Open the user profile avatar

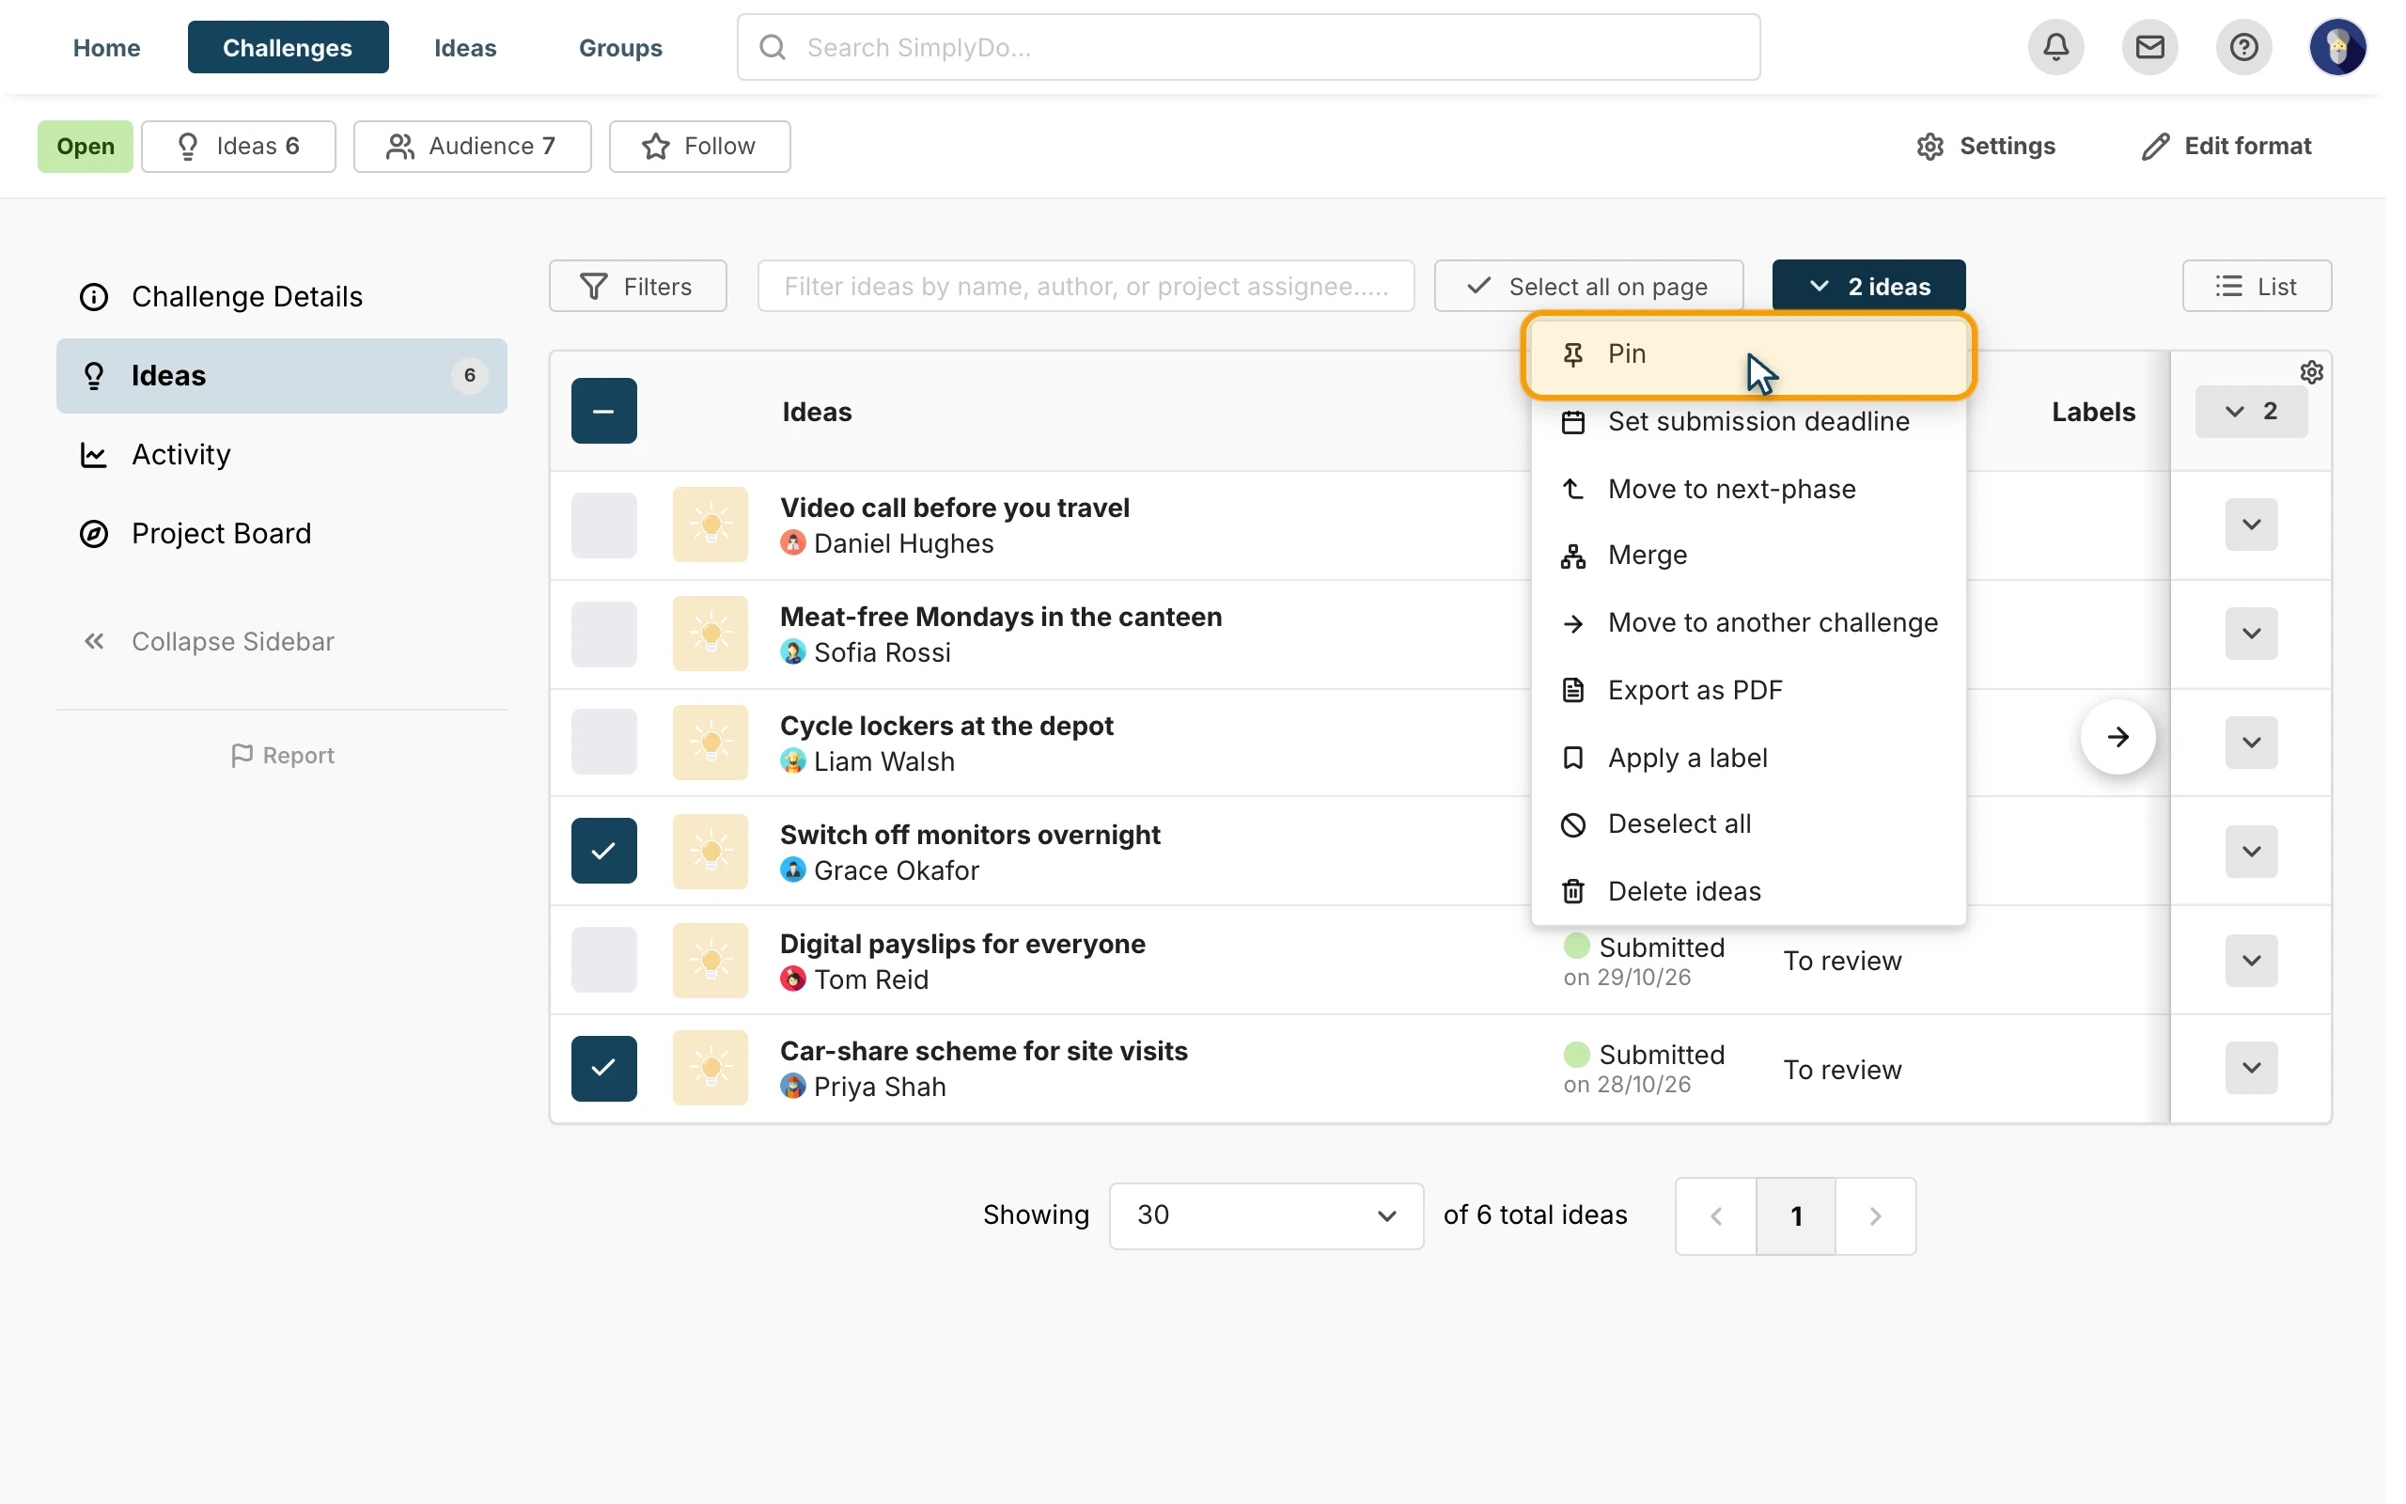pyautogui.click(x=2336, y=47)
